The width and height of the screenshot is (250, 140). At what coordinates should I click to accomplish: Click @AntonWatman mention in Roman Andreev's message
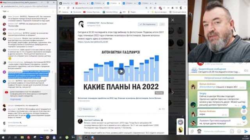[x=207, y=87]
